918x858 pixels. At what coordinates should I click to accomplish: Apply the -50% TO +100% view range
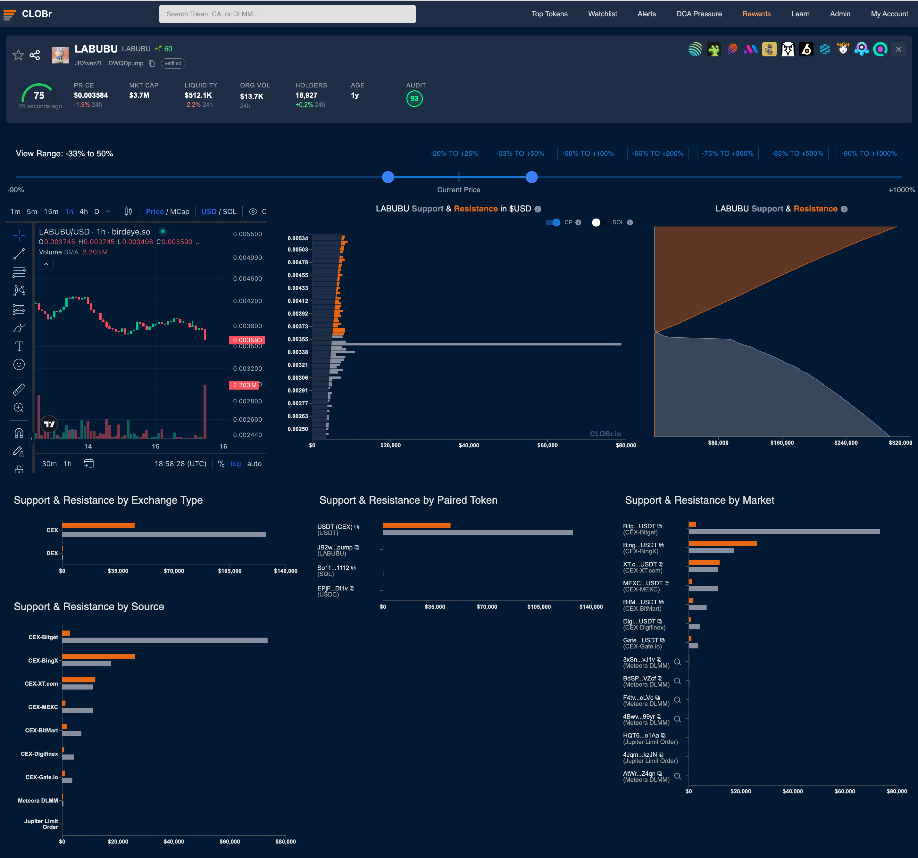588,153
